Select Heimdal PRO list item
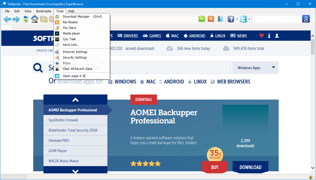 pyautogui.click(x=75, y=141)
